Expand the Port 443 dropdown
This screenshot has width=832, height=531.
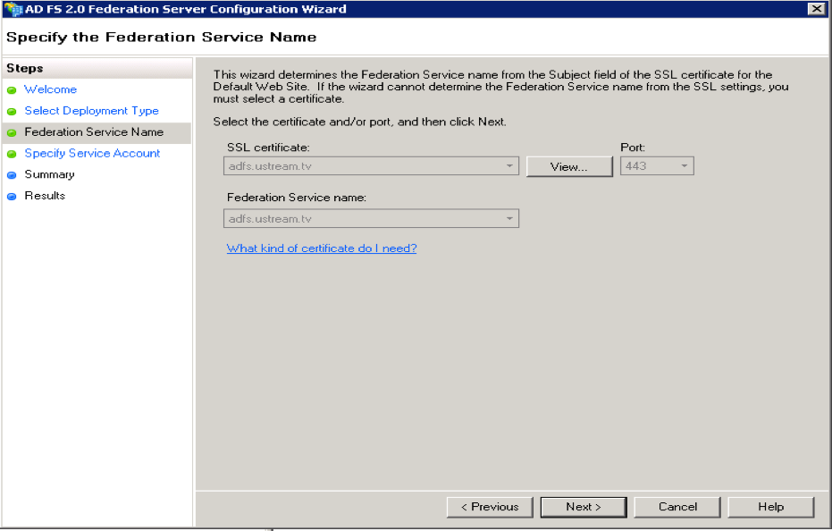tap(685, 166)
